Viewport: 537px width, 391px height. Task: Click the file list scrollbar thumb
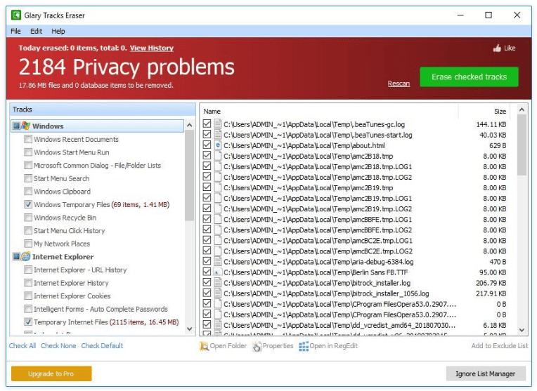pos(522,145)
